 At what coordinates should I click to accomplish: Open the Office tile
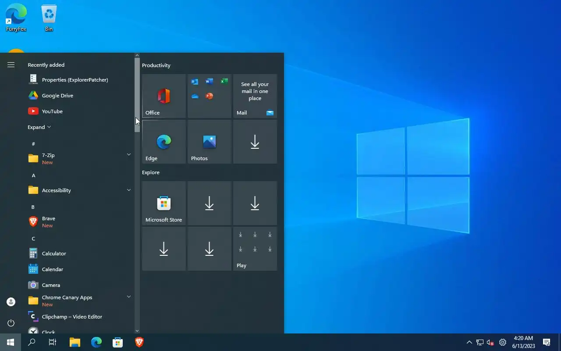164,96
